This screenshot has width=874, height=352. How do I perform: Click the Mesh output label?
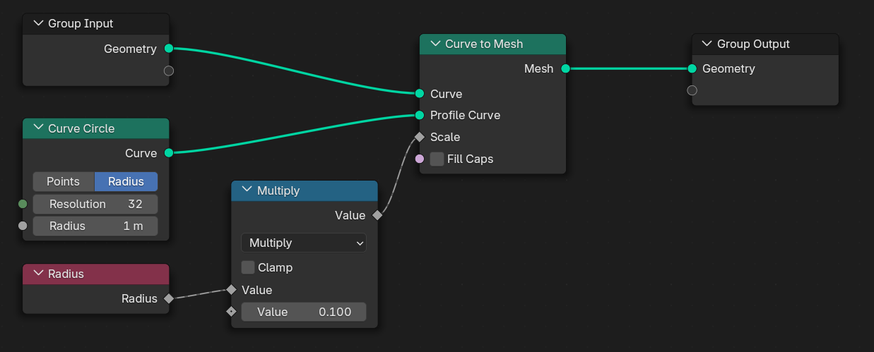[x=538, y=68]
